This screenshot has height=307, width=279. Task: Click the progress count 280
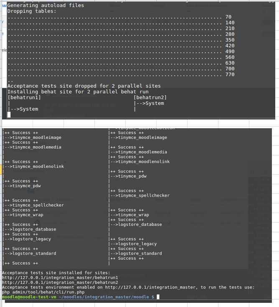pos(230,34)
